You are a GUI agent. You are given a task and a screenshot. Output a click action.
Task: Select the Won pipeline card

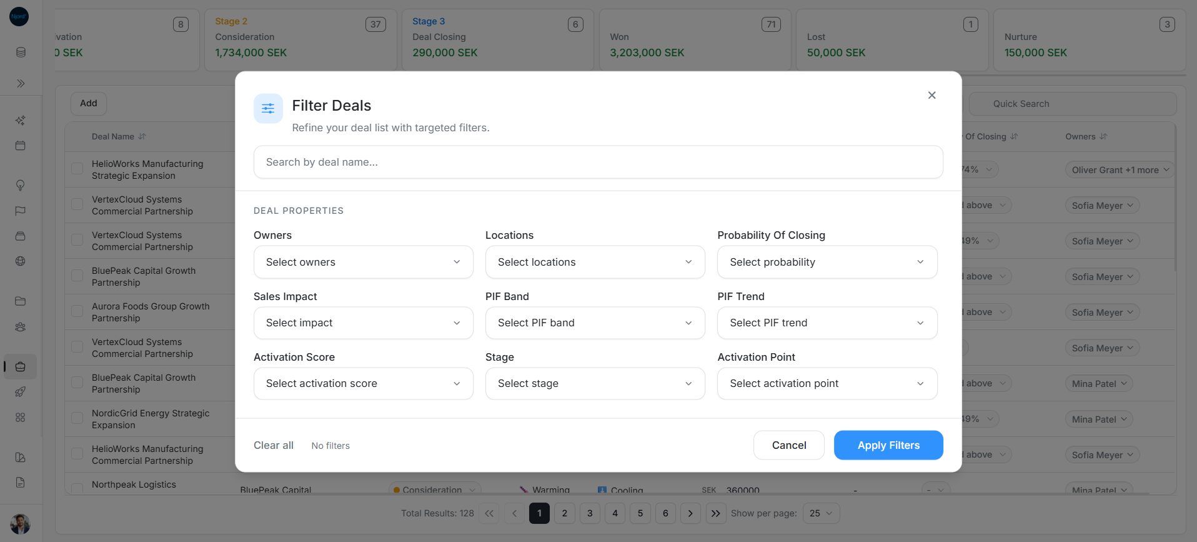coord(695,40)
